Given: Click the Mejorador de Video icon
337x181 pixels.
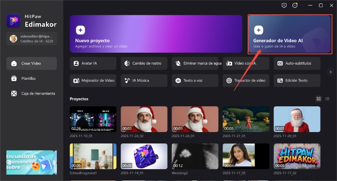Looking at the screenshot, I should (x=76, y=81).
